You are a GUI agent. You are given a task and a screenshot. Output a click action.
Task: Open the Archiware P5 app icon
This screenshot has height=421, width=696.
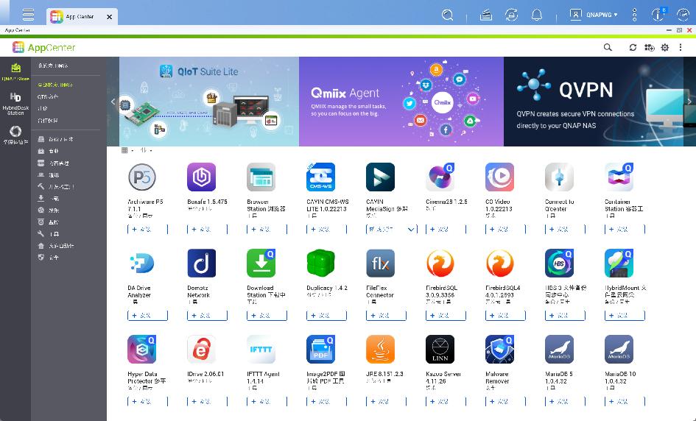pyautogui.click(x=142, y=177)
